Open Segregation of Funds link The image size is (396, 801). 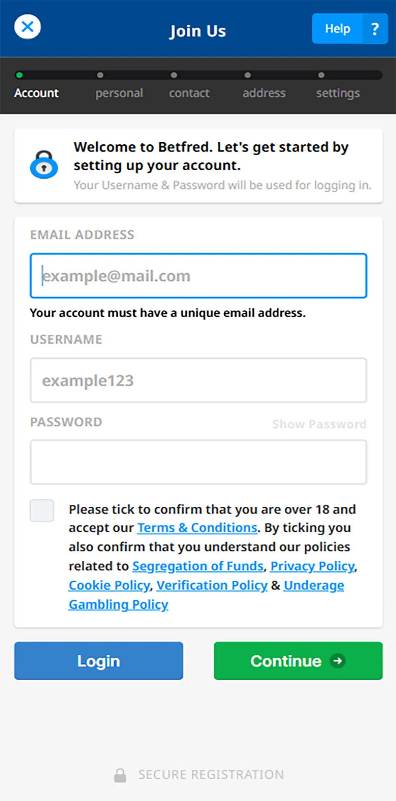pos(198,566)
